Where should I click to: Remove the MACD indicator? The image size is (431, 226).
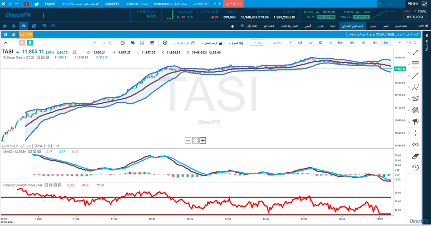click(39, 152)
